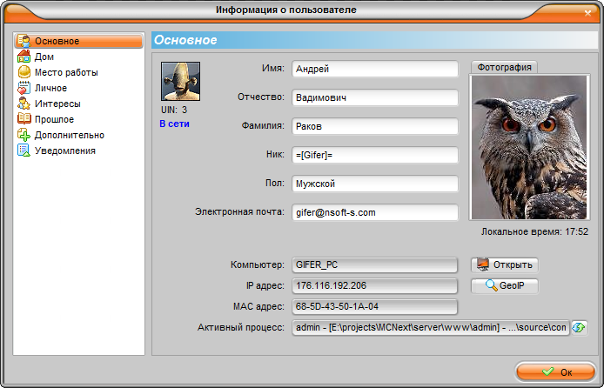Click the MAC адрес field 68-5D-43-50-1A-04

click(375, 307)
